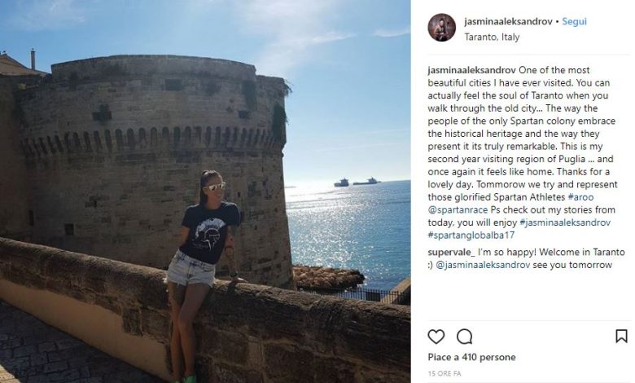Open jasminaaleksandrov profile avatar
Image resolution: width=635 pixels, height=383 pixels.
click(442, 27)
